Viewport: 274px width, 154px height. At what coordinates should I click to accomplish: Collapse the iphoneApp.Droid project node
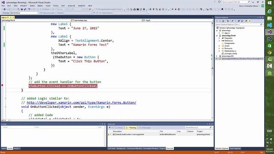(217, 36)
